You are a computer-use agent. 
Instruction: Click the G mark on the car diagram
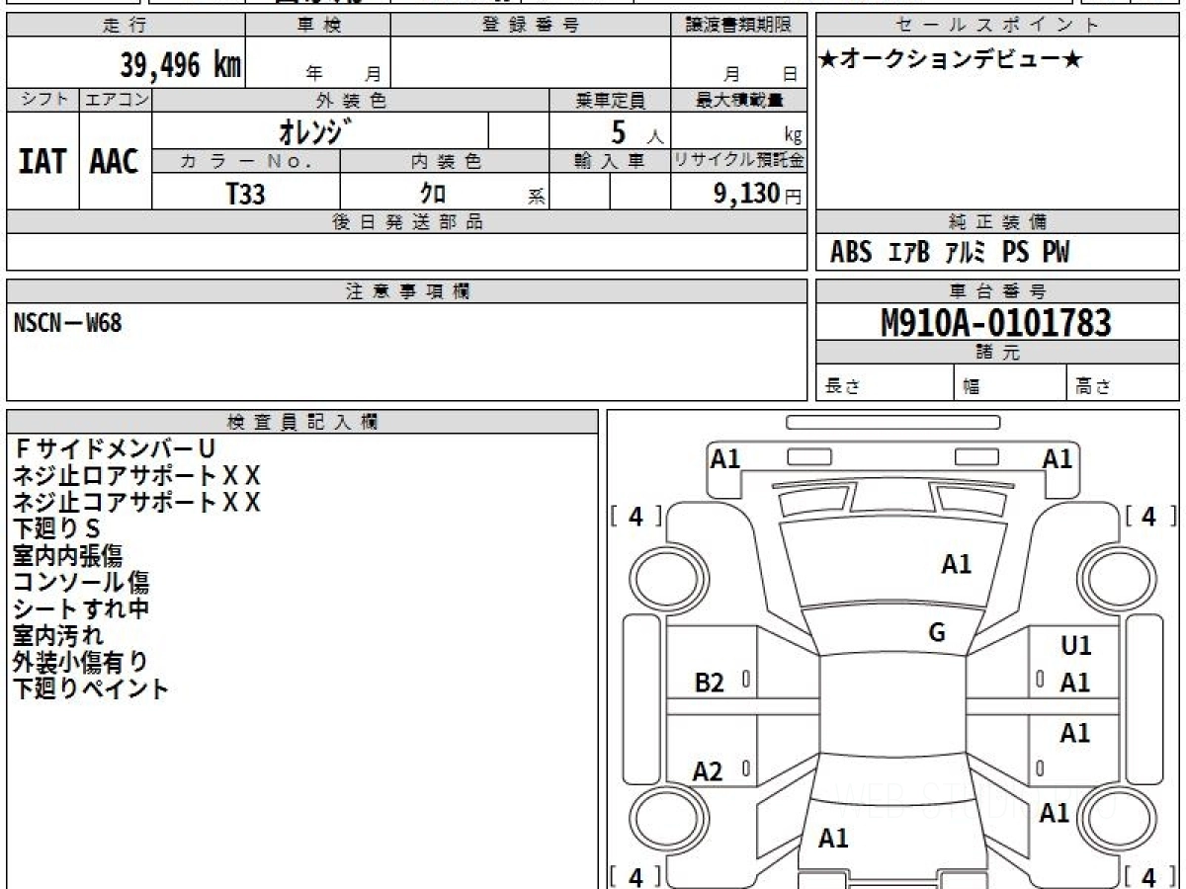point(937,633)
